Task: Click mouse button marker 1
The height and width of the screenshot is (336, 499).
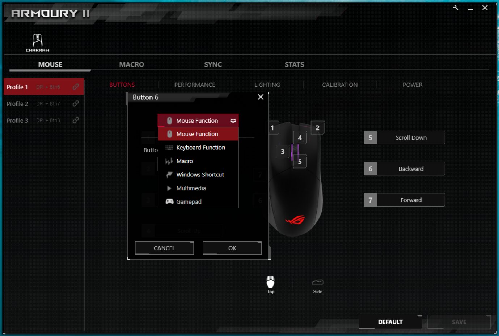Action: 272,128
